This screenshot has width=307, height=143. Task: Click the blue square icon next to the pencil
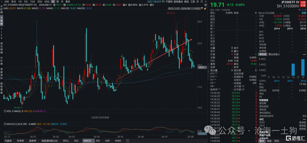coord(302,10)
